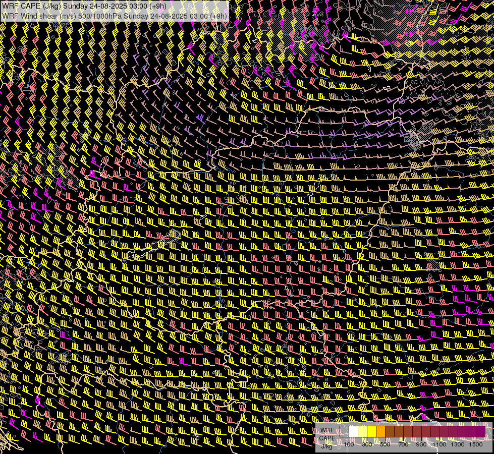Select the rightmost purple legend swatch

point(481,431)
